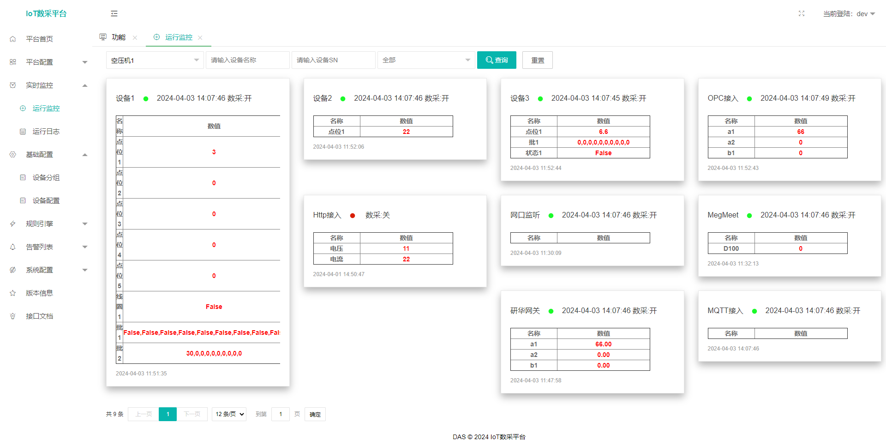Click 研华网关 a1 value 66.00

[604, 344]
